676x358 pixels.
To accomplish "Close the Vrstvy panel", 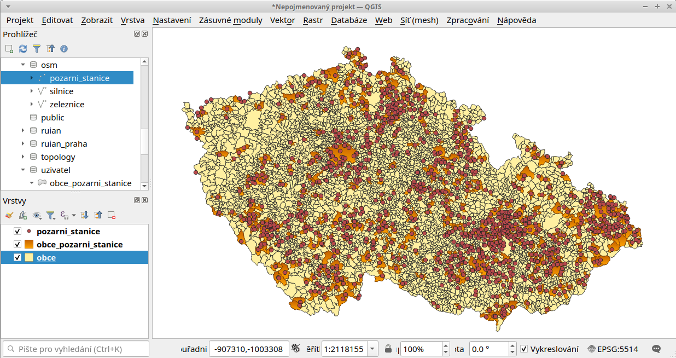I will (144, 200).
